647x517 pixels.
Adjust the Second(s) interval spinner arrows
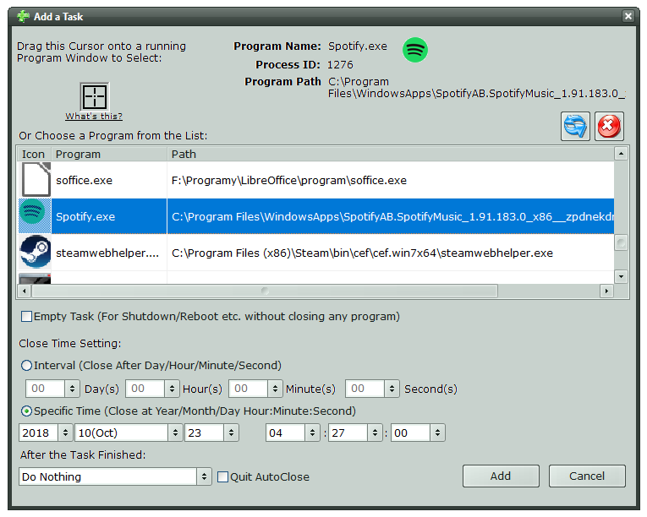coord(392,389)
